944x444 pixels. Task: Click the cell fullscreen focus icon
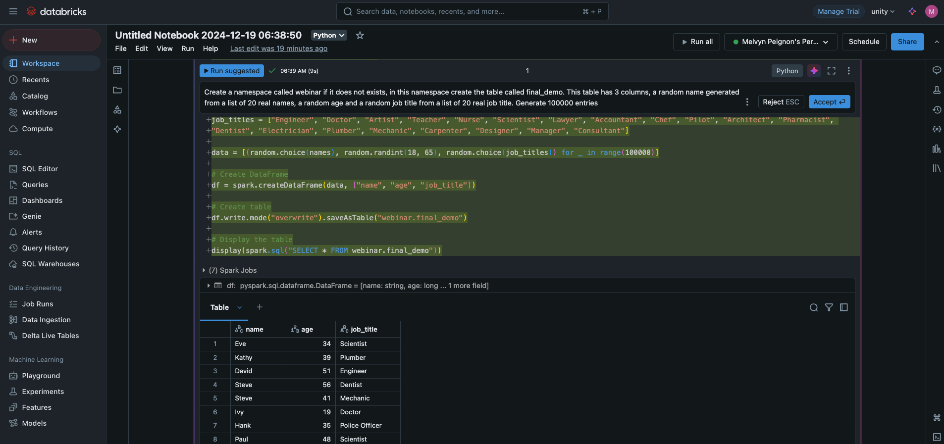point(832,71)
